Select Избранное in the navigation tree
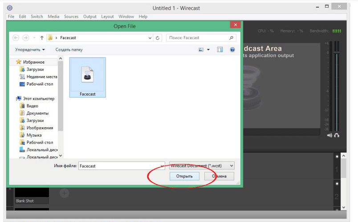Screen dimensions: 358x222 pyautogui.click(x=33, y=62)
